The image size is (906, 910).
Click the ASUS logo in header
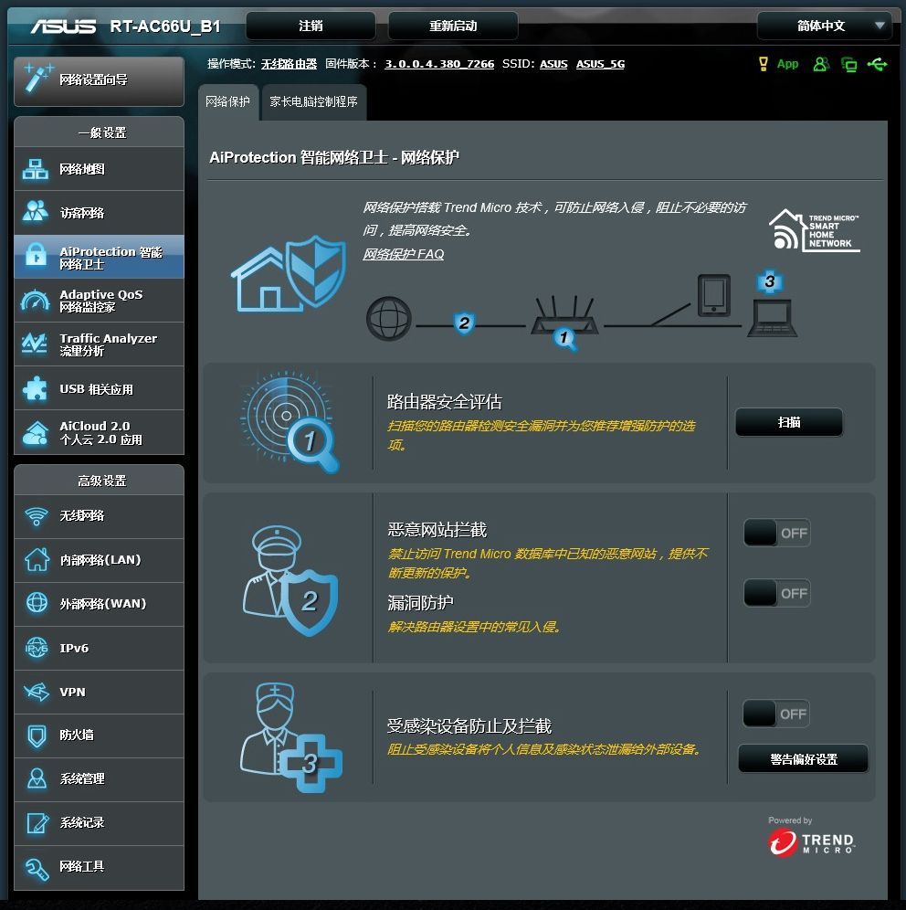tap(63, 26)
